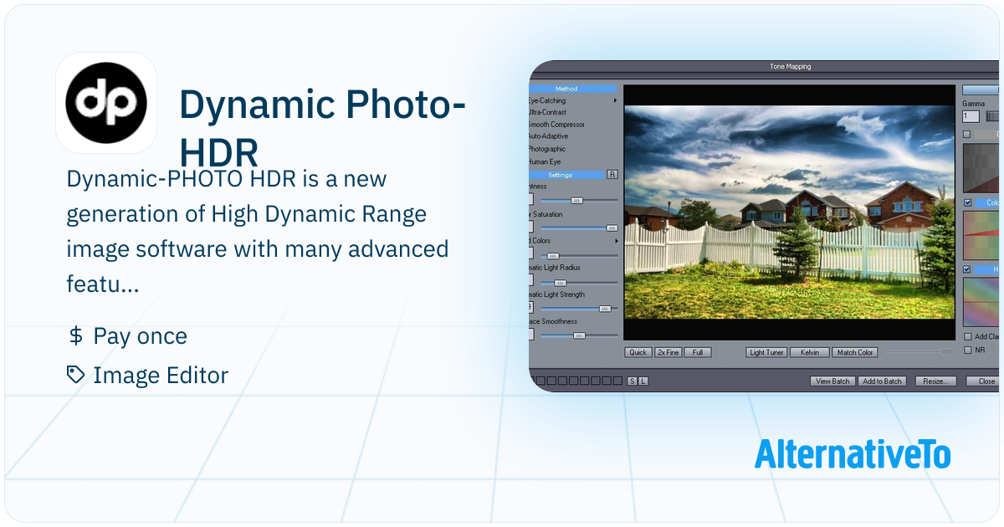Click the Quick preview button
The height and width of the screenshot is (527, 1004).
(x=638, y=352)
